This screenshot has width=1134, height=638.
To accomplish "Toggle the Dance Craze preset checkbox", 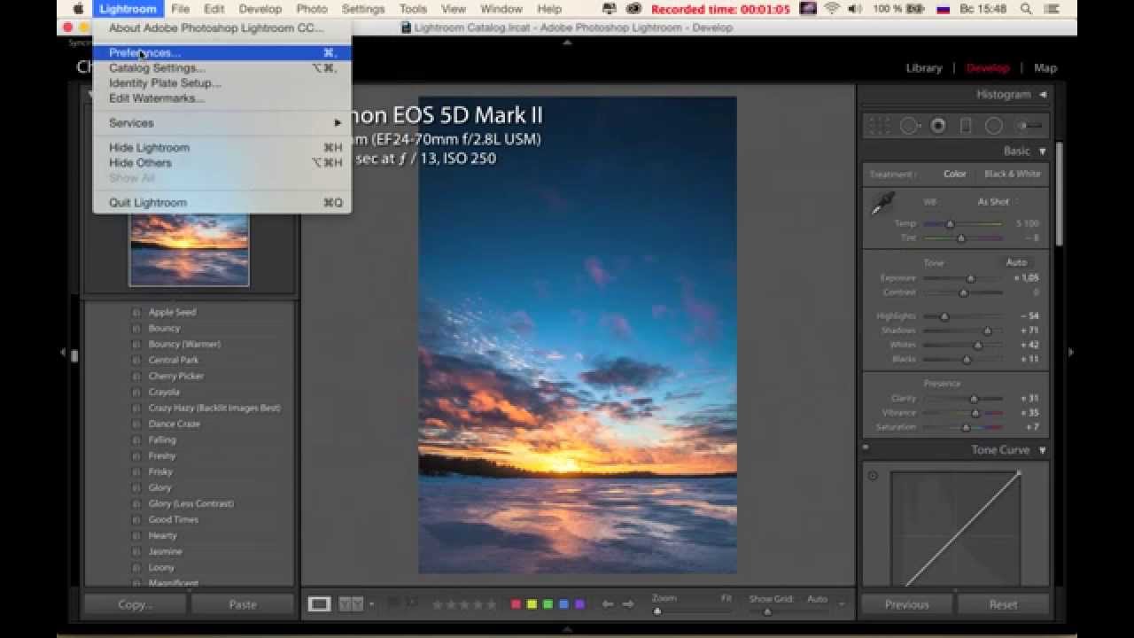I will point(136,424).
